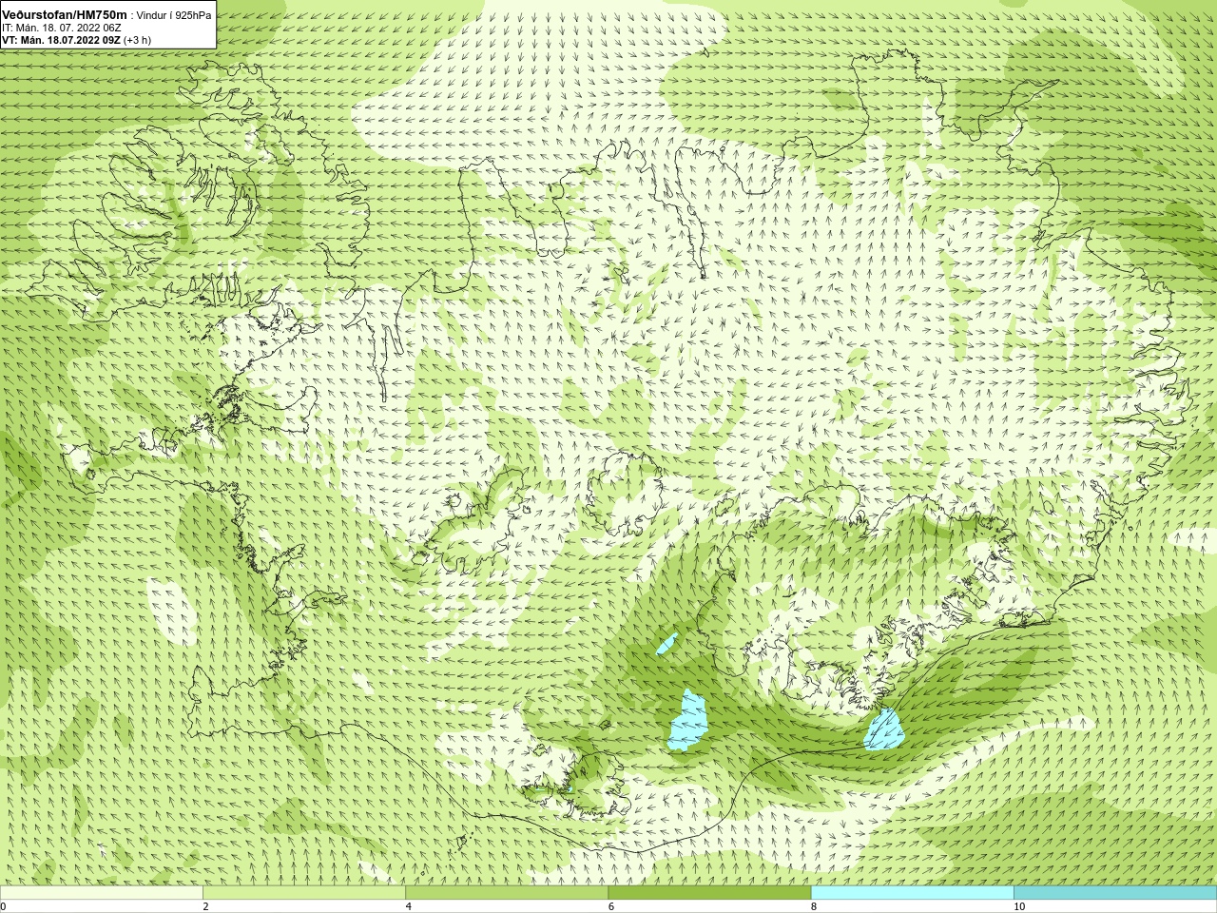Select the 8–10 light cyan legend swatch
Screen dimensions: 1217x913
[x=912, y=893]
